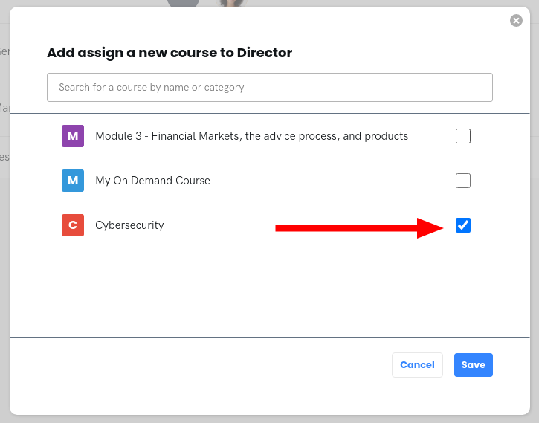Click the blue M course icon
Screen dimensions: 539x423
pyautogui.click(x=73, y=181)
